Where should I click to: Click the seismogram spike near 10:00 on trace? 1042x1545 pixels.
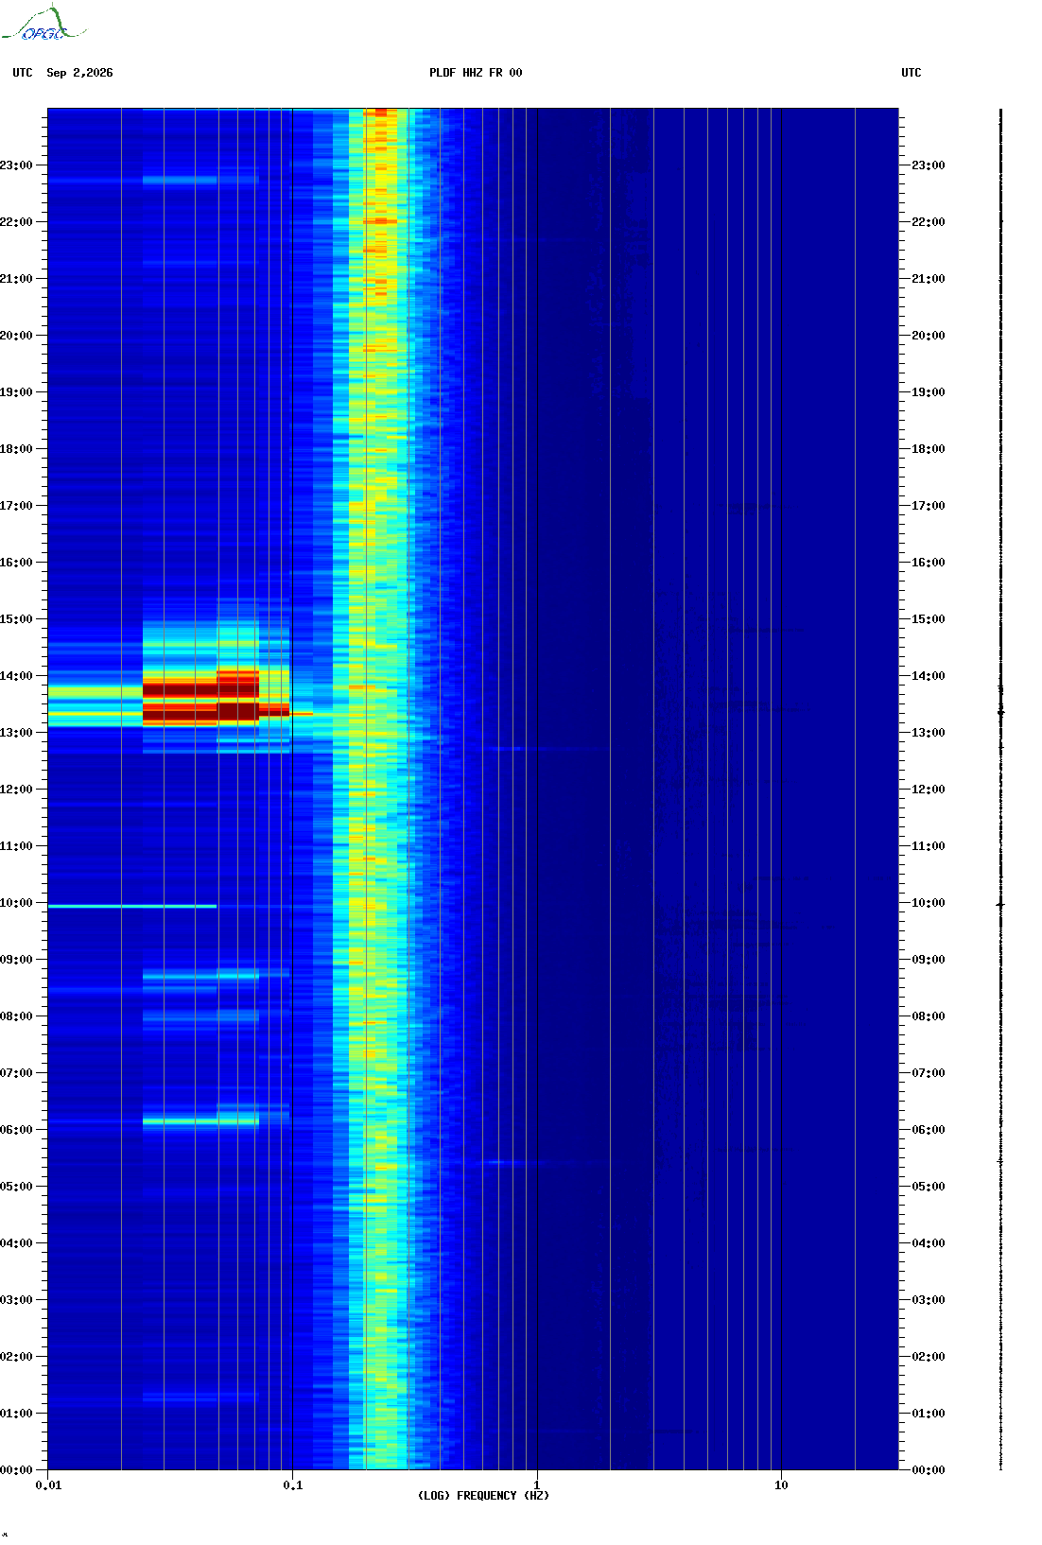[1000, 905]
